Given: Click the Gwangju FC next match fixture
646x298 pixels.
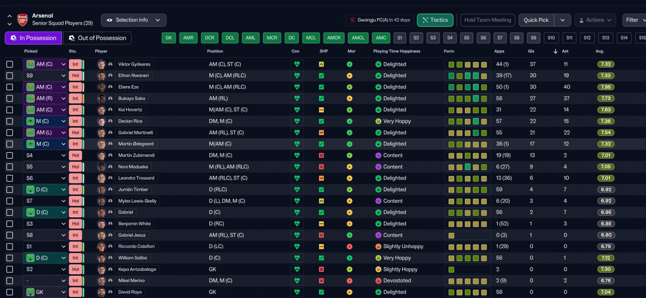Looking at the screenshot, I should [x=380, y=20].
